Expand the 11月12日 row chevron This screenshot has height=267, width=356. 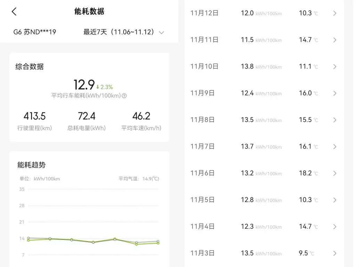335,13
